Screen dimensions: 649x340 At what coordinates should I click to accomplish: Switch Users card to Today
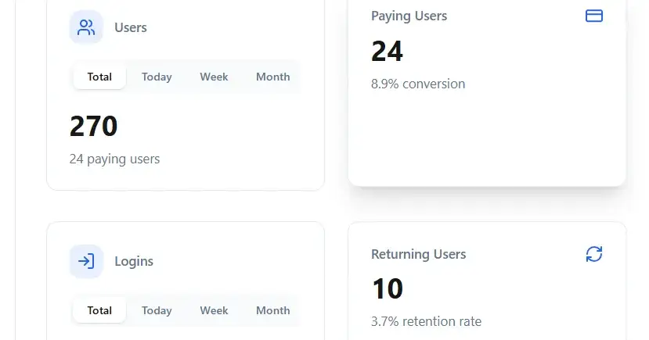[157, 77]
